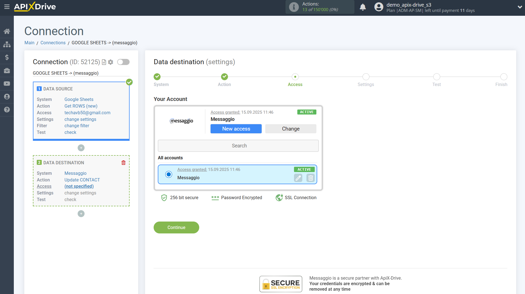The width and height of the screenshot is (525, 294).
Task: Add a step after Data Source
Action: (x=81, y=148)
